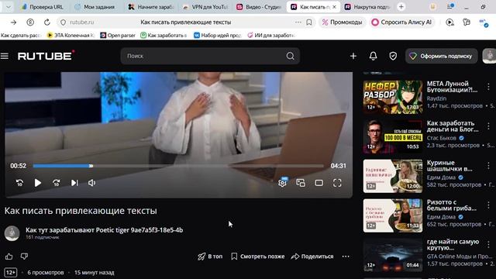Click the progress bar playhead knob

click(91, 166)
